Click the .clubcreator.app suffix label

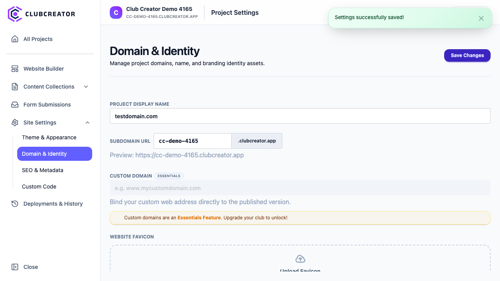point(257,141)
